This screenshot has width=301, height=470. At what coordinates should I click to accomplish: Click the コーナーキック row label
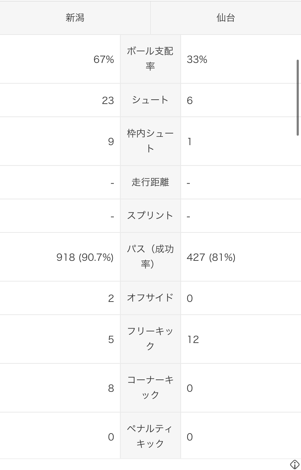tap(150, 388)
